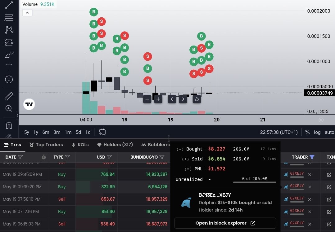The width and height of the screenshot is (335, 232).
Task: Open in block explorer
Action: tap(225, 223)
